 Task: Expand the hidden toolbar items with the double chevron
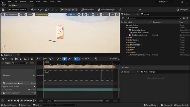point(140,10)
